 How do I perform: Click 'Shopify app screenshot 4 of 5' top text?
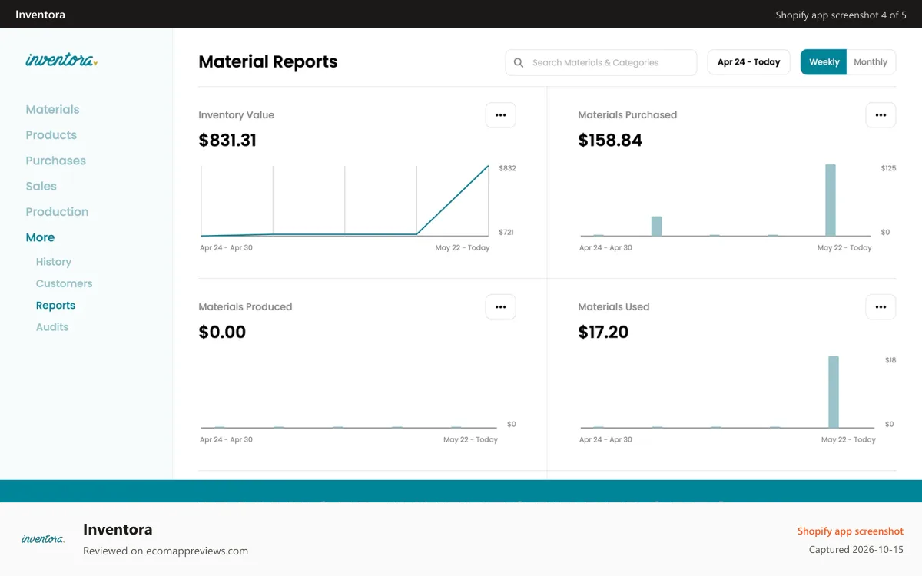pos(841,15)
